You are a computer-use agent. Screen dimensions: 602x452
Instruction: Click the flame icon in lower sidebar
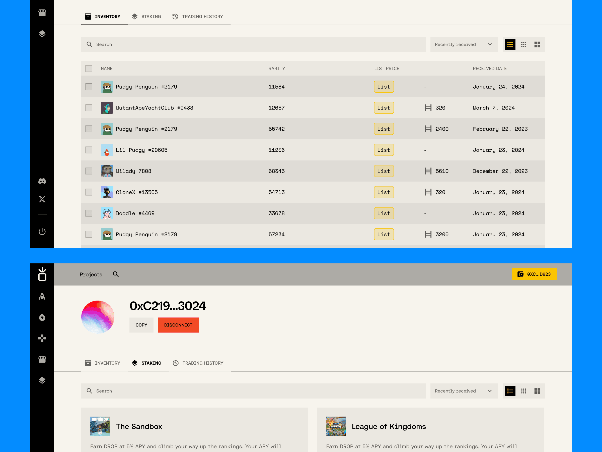pos(42,317)
